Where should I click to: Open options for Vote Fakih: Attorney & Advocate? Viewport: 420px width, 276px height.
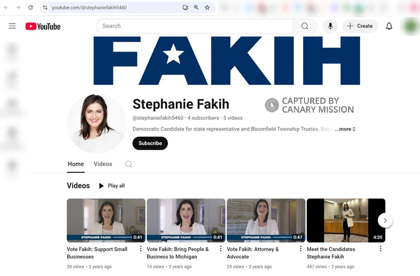tap(300, 249)
